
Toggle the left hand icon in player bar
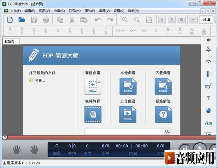(x=17, y=149)
